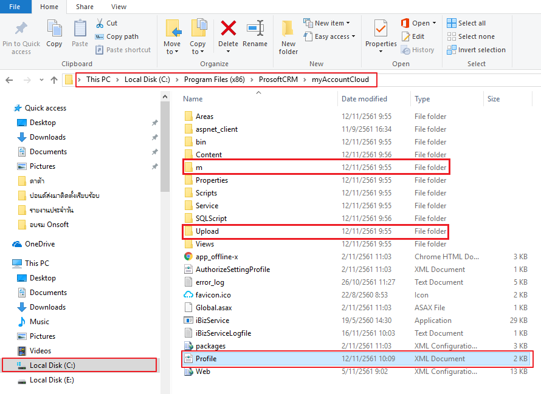Click Local Disk (C:) breadcrumb

pos(147,80)
